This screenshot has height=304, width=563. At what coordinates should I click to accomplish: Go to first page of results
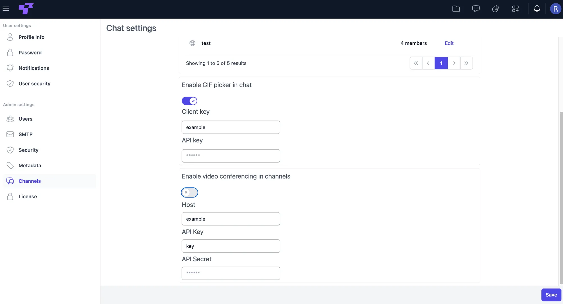416,63
